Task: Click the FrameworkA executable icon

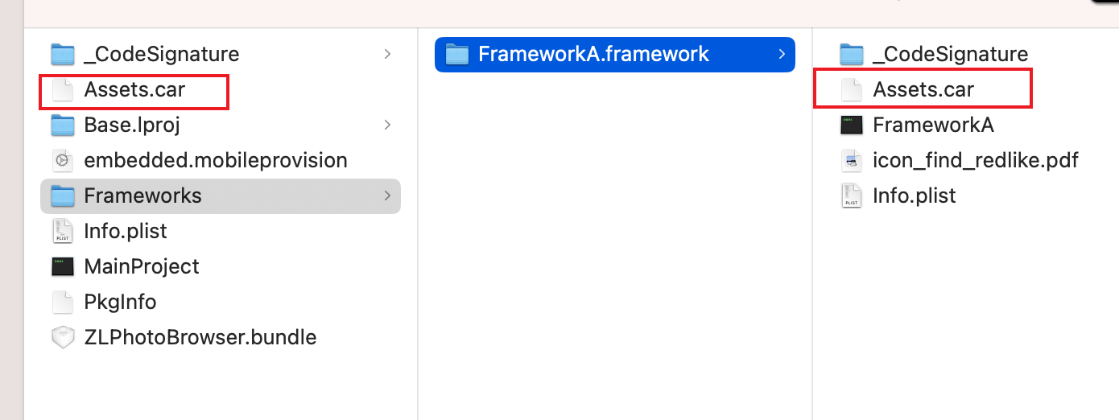Action: click(x=852, y=125)
